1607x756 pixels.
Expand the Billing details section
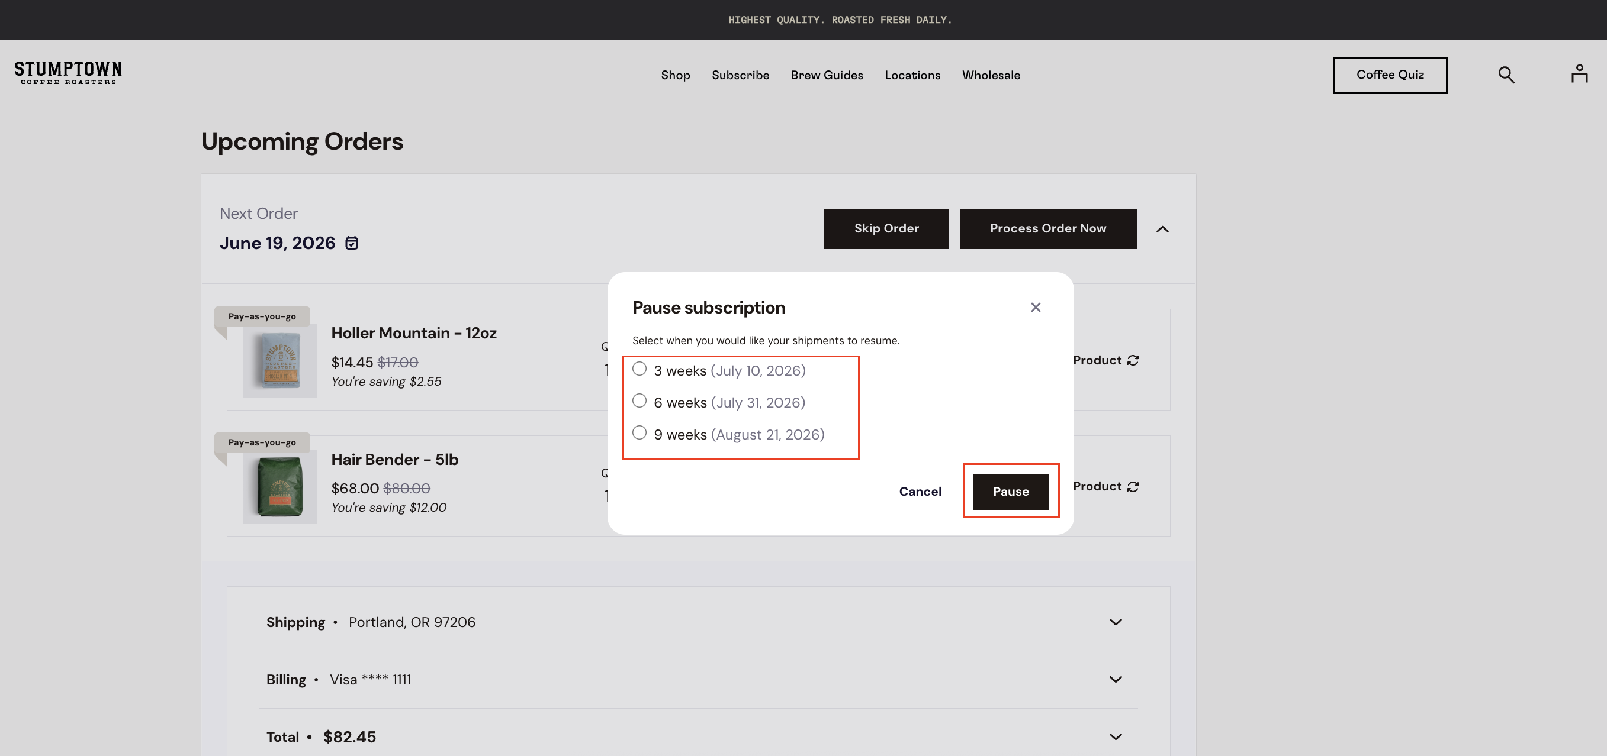(x=1116, y=679)
